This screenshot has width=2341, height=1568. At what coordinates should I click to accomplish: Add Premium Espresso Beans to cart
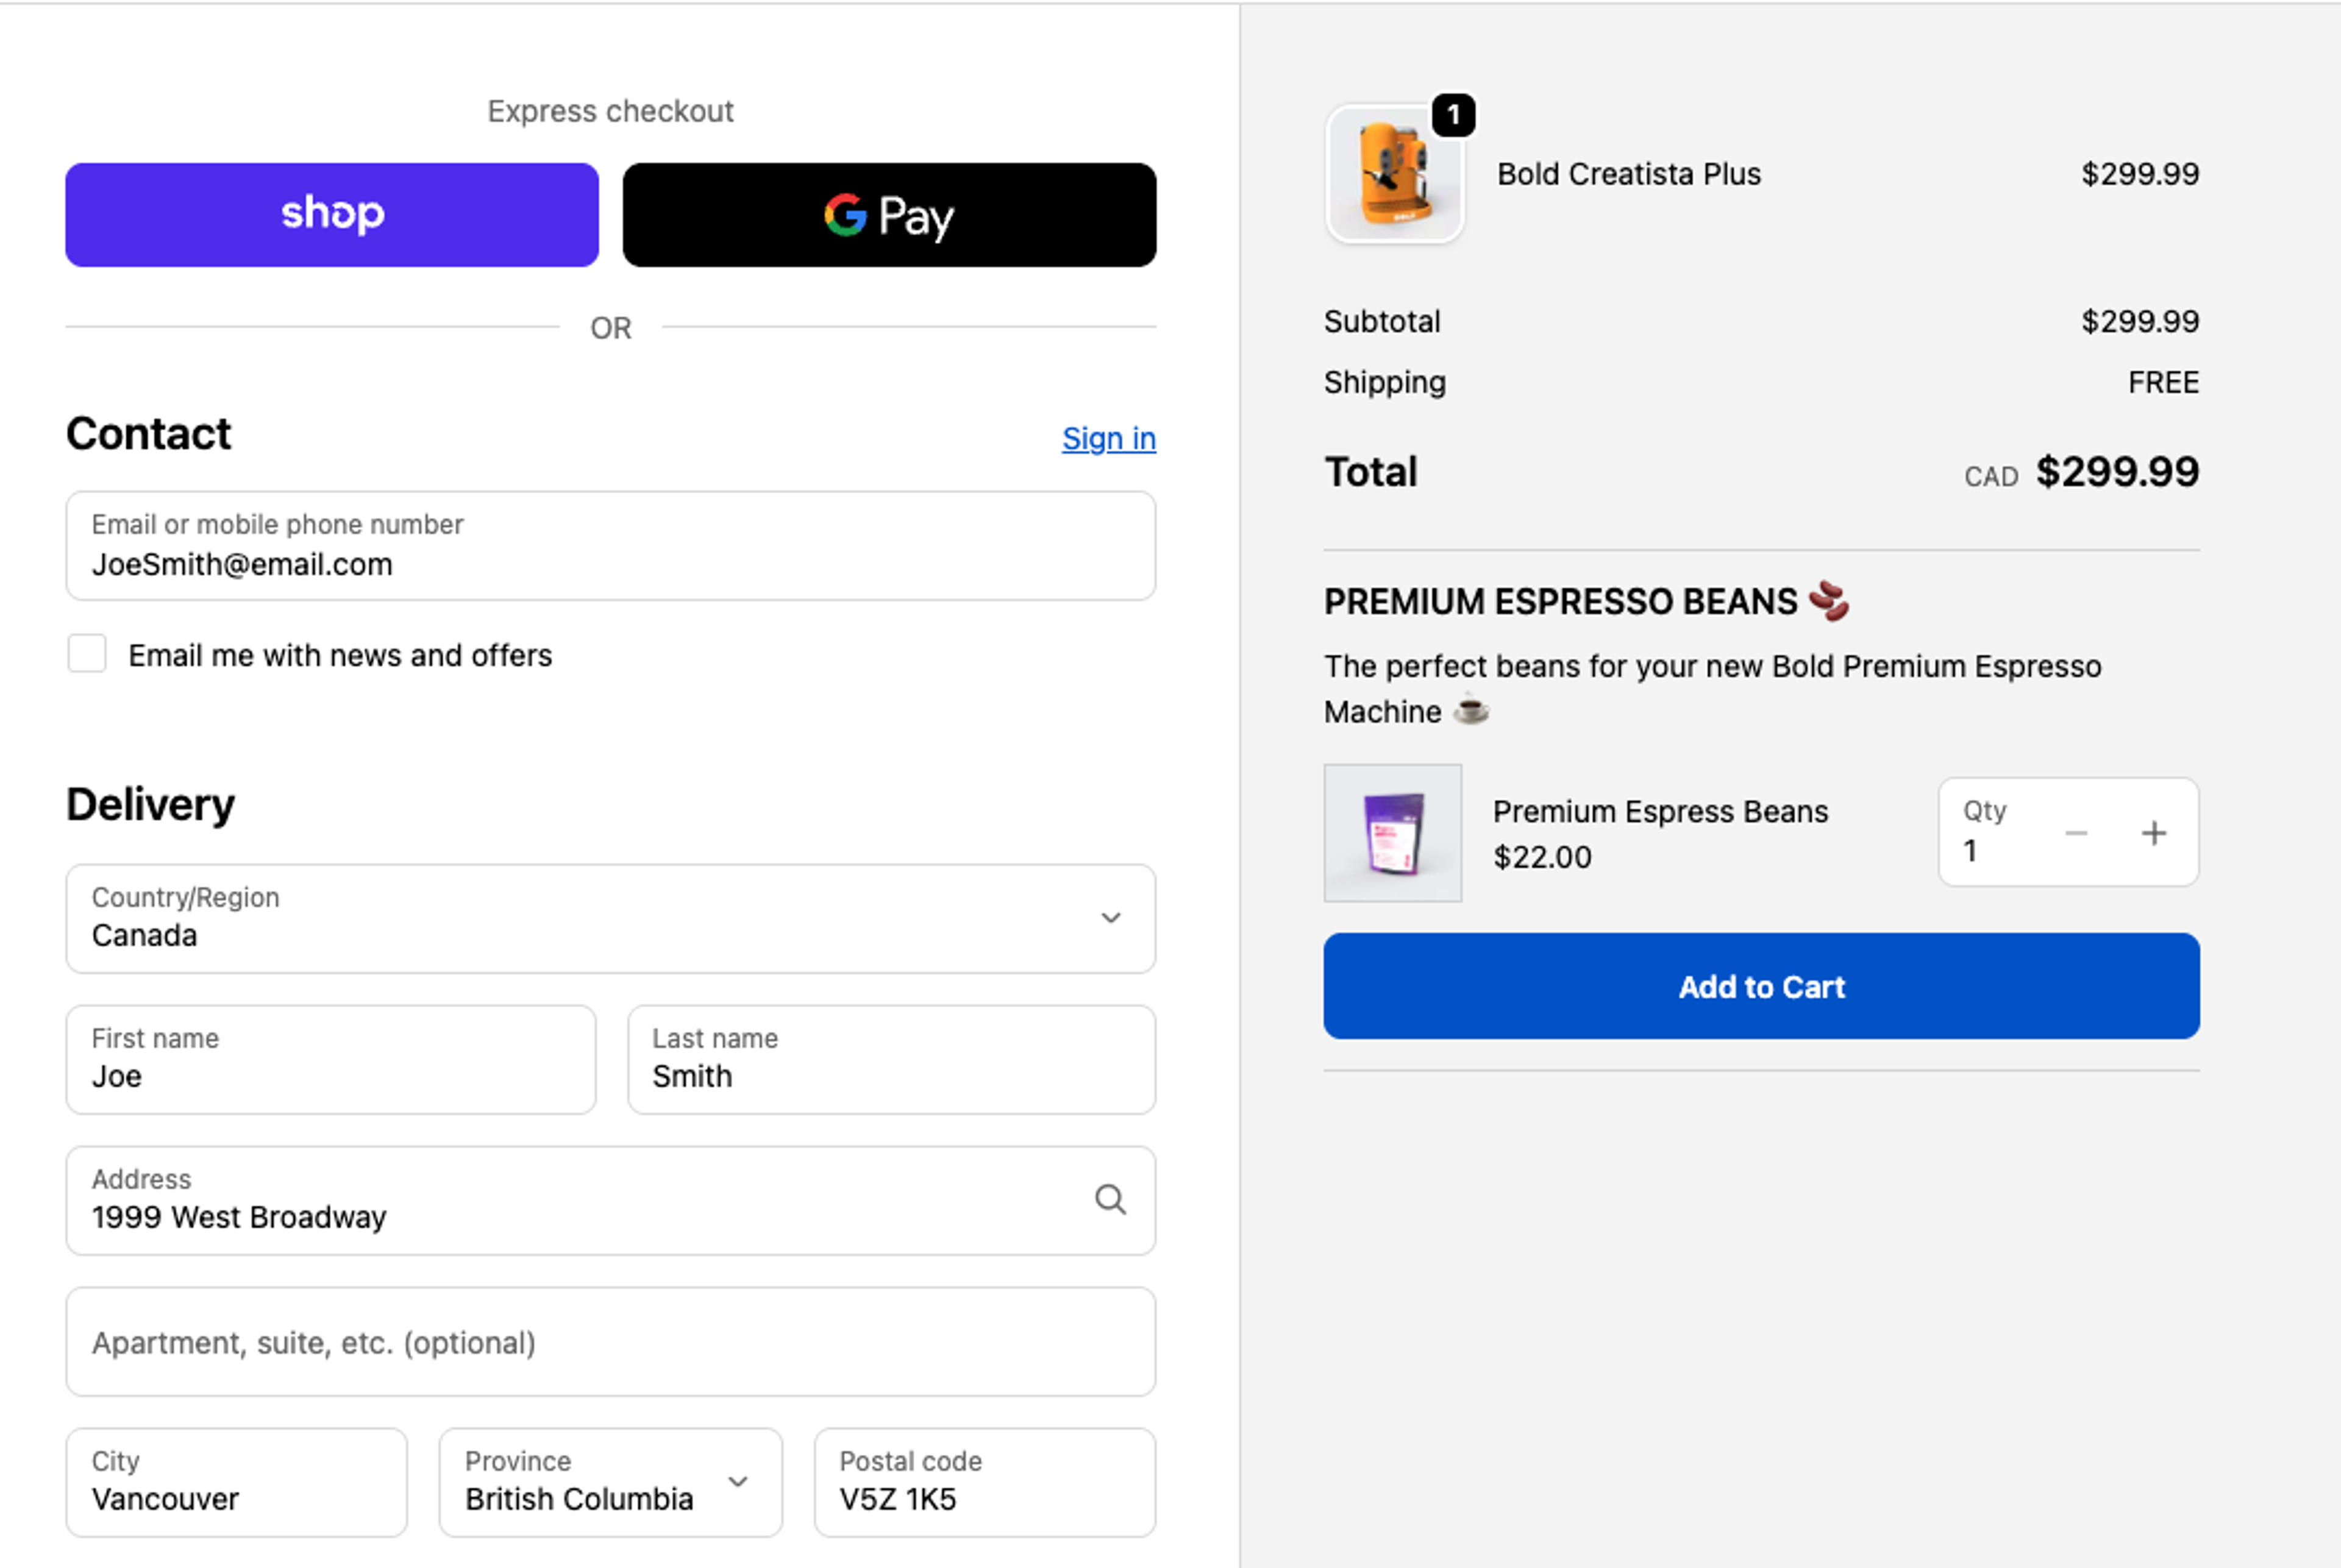point(1761,986)
